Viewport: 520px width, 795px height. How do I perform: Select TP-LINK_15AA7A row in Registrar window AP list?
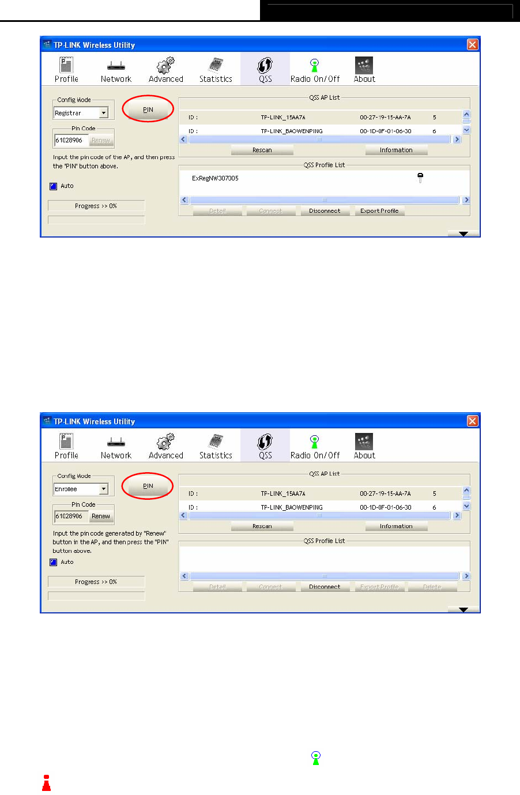[321, 118]
